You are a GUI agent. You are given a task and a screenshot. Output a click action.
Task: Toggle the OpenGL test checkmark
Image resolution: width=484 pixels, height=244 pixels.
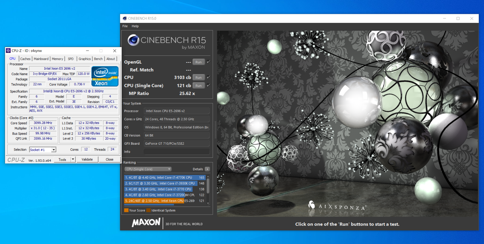click(x=208, y=62)
